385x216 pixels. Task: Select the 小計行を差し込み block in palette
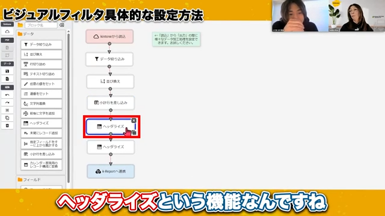(x=42, y=154)
